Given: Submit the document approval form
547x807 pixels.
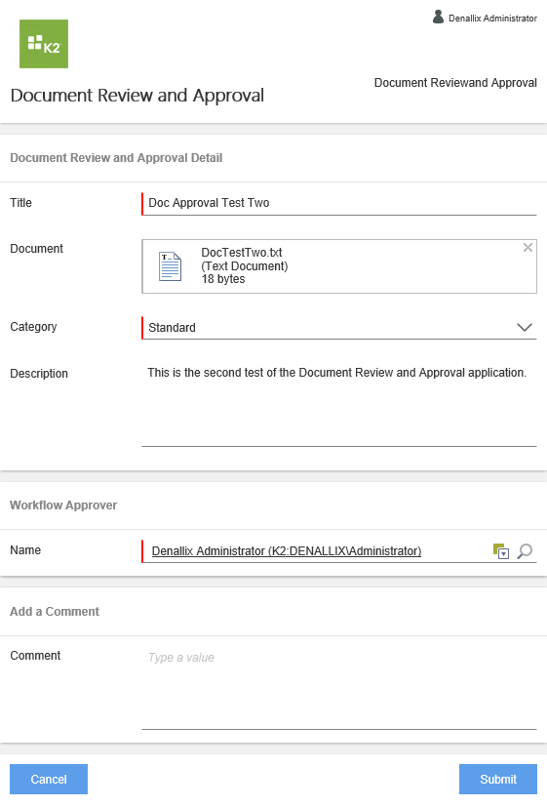Looking at the screenshot, I should (x=498, y=780).
